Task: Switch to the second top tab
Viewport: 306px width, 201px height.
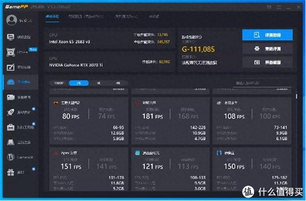Action: pyautogui.click(x=86, y=17)
